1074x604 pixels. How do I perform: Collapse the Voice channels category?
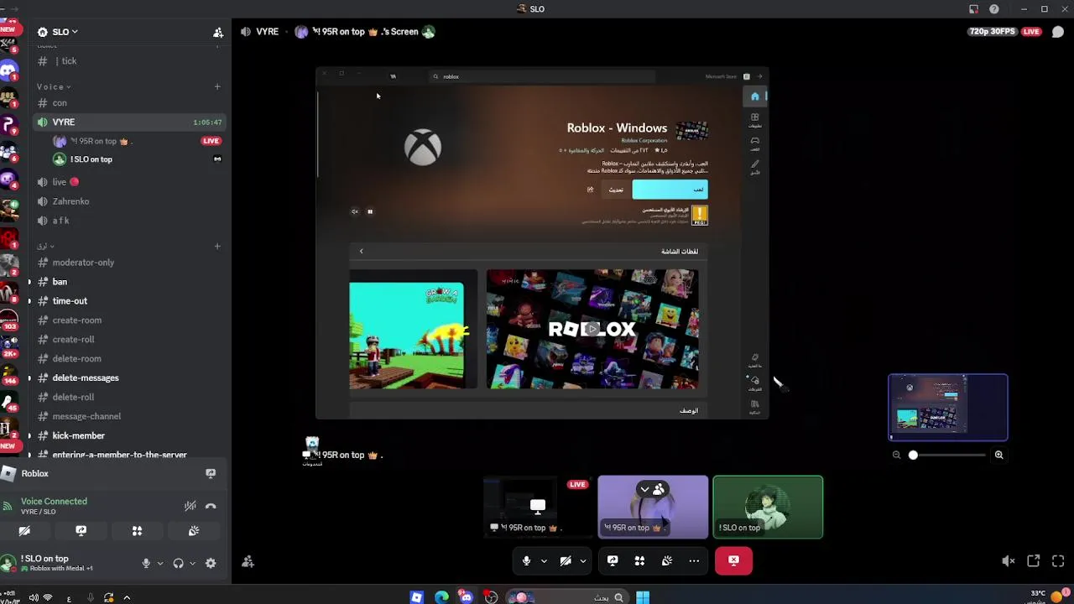tap(54, 86)
